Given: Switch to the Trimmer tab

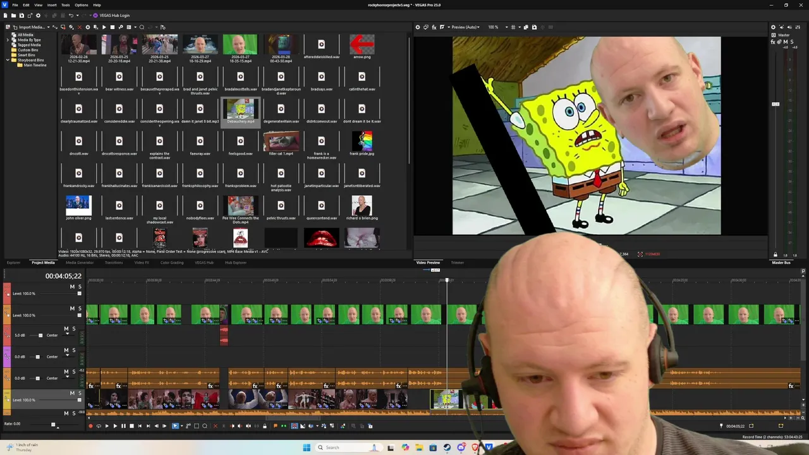Looking at the screenshot, I should (x=457, y=262).
